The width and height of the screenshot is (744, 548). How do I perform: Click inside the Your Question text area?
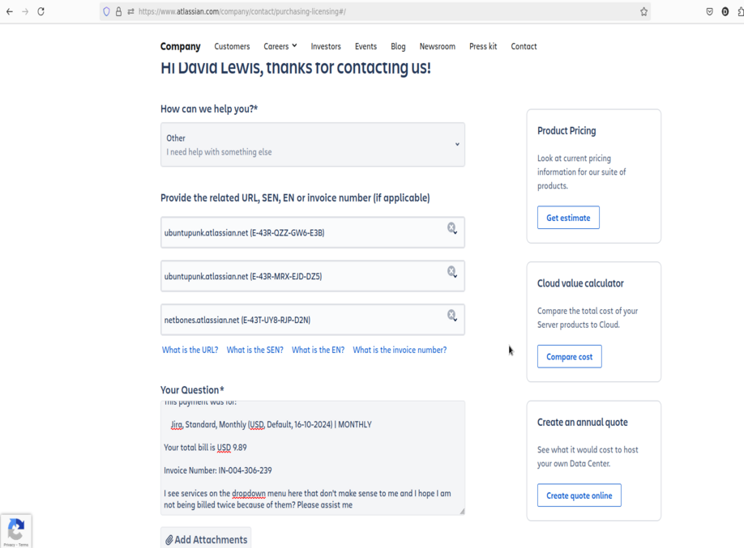313,458
